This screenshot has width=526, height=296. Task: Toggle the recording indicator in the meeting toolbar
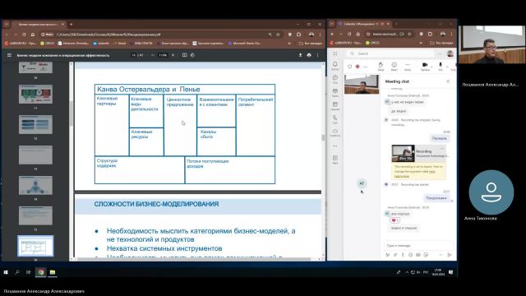click(x=358, y=67)
